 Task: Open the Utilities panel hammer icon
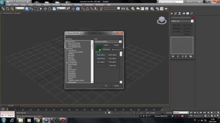pos(192,14)
